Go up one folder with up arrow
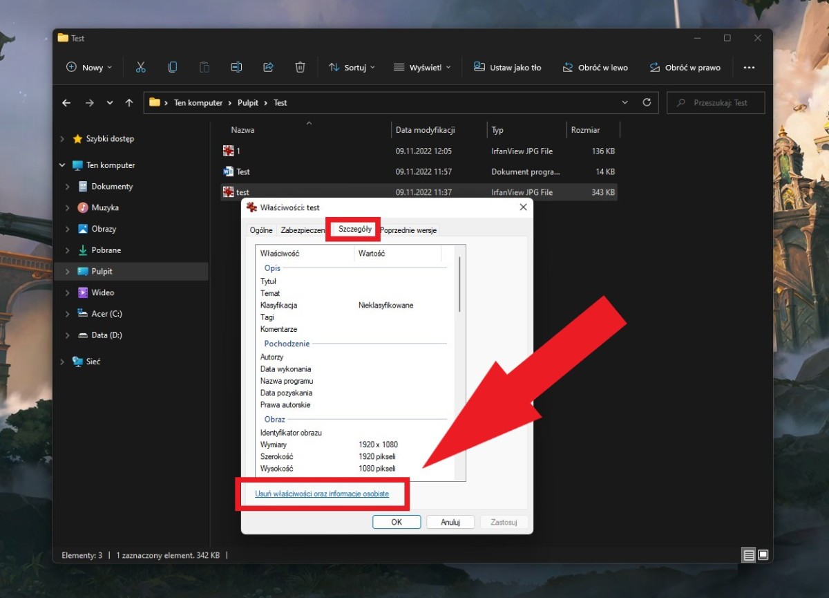The height and width of the screenshot is (598, 829). tap(129, 102)
